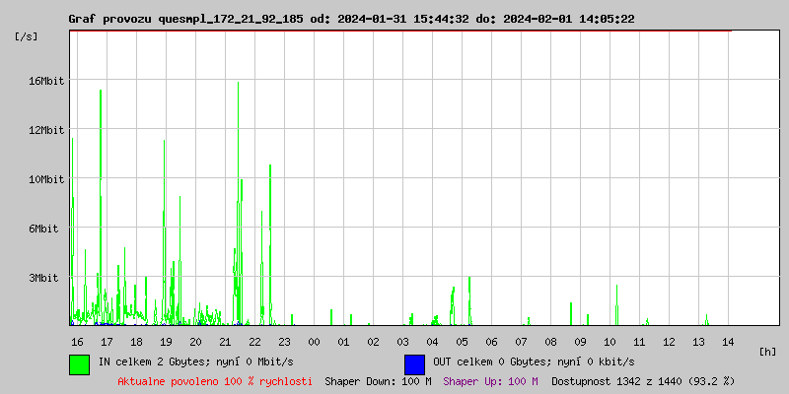Click hour marker 05 on the time axis
The image size is (789, 394).
(462, 341)
